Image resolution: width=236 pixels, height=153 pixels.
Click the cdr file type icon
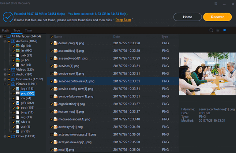[x=18, y=122]
